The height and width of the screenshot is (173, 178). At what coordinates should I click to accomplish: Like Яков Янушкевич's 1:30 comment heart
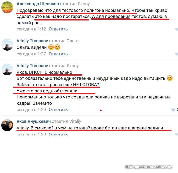(x=176, y=134)
